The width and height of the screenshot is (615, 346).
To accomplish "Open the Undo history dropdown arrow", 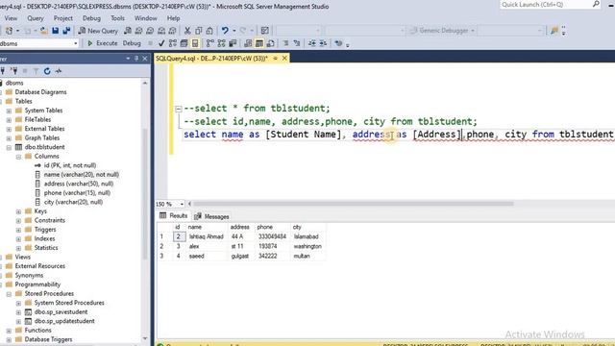I will pos(234,31).
